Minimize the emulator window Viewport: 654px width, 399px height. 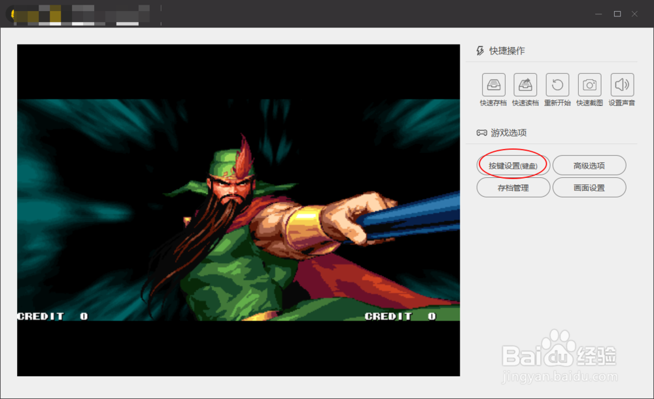[x=598, y=14]
